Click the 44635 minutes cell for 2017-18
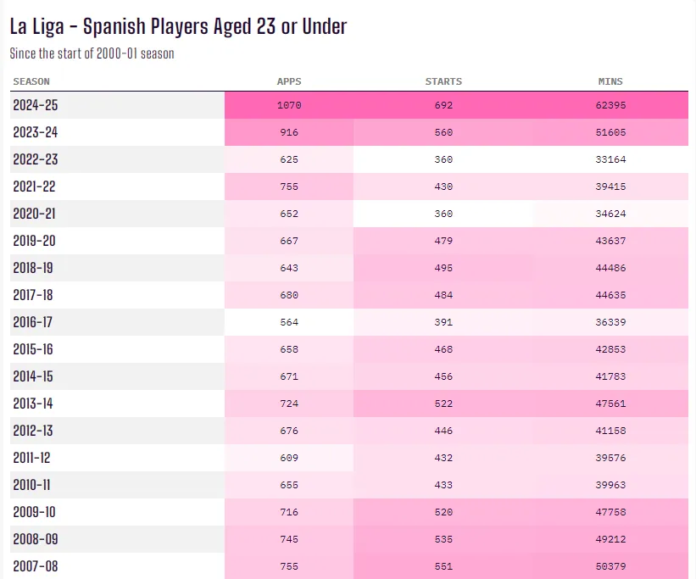The height and width of the screenshot is (579, 696). [x=610, y=295]
